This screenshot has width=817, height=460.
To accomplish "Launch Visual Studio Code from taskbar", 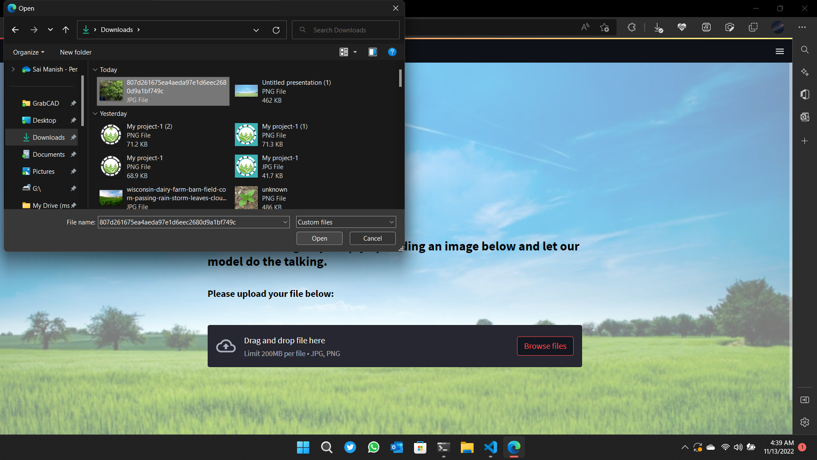I will point(490,447).
